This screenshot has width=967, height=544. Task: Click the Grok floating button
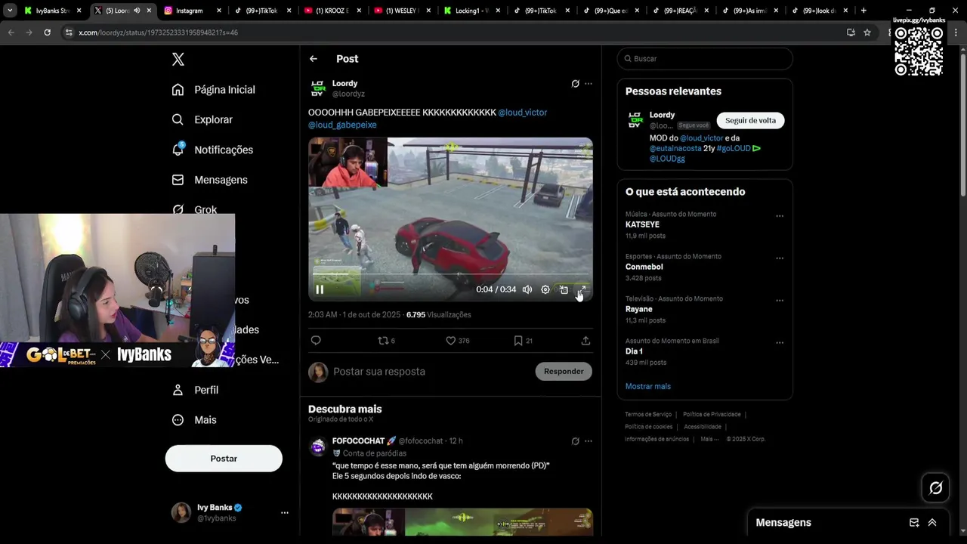point(935,488)
